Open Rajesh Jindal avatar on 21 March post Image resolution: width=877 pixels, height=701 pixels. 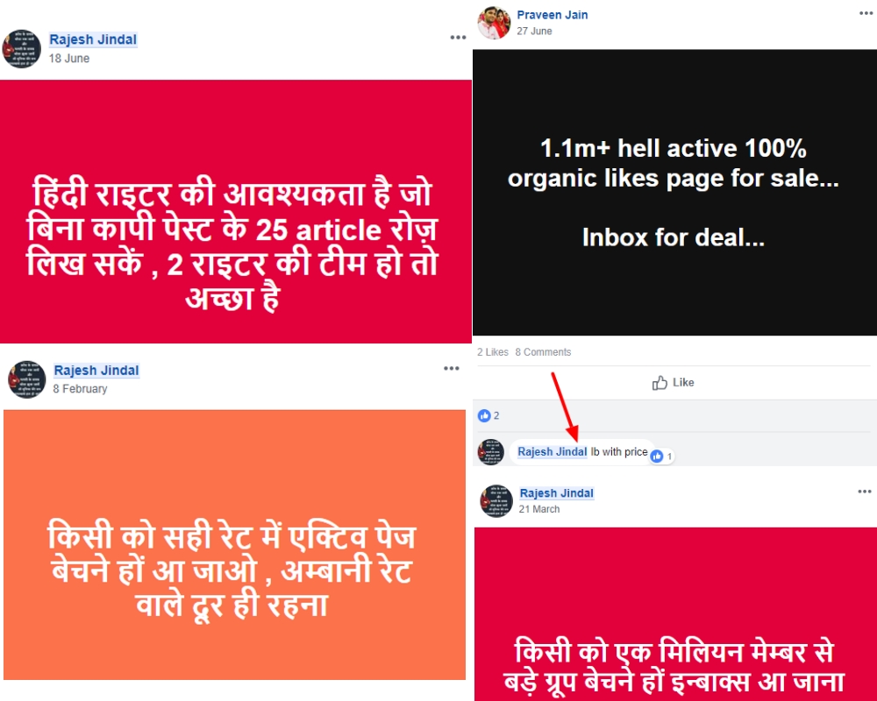496,501
